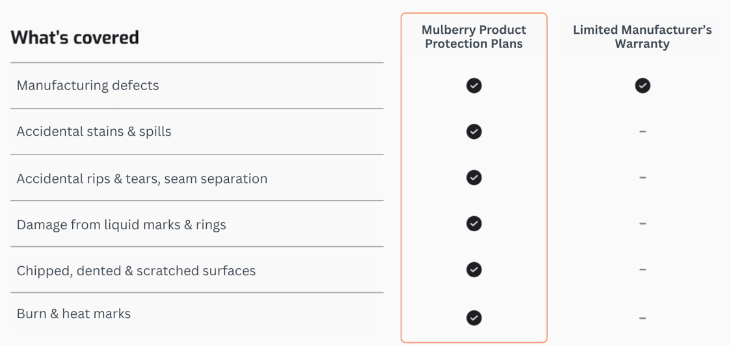Click Mulberry checkmark for Burn & heat marks
This screenshot has height=346, width=731.
coord(474,317)
